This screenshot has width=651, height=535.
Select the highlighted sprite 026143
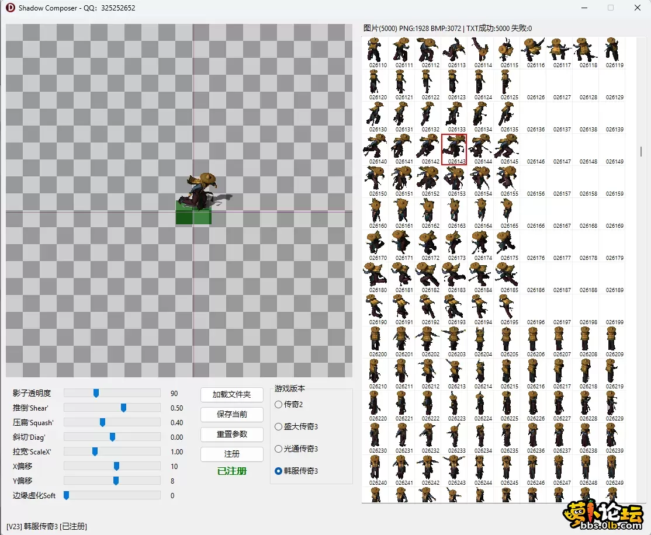[454, 149]
